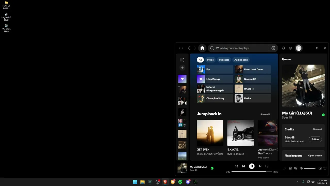Open Connect to a device

coord(296,168)
